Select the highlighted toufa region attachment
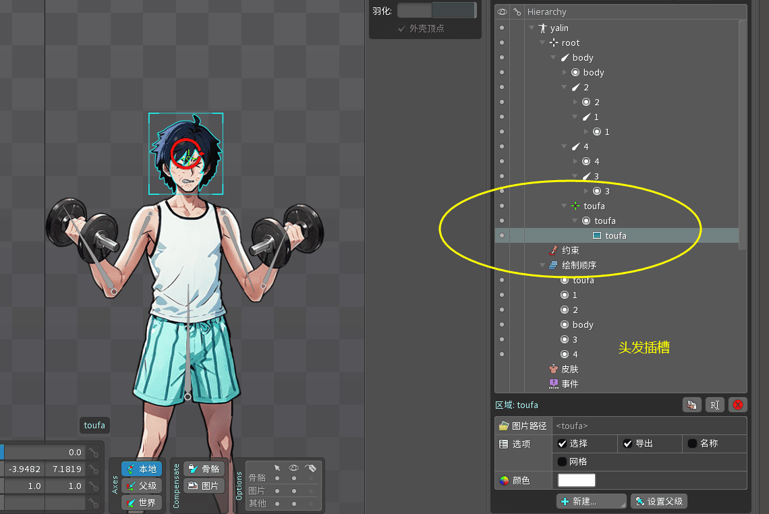The width and height of the screenshot is (769, 514). pos(615,235)
